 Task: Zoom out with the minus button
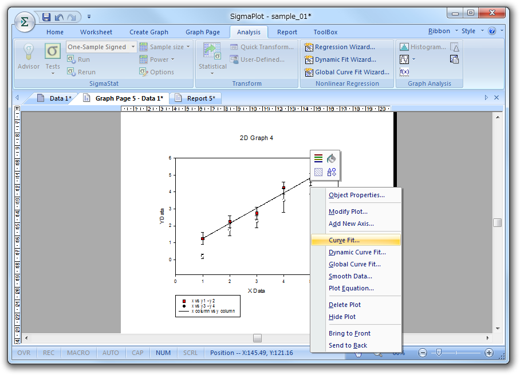423,353
